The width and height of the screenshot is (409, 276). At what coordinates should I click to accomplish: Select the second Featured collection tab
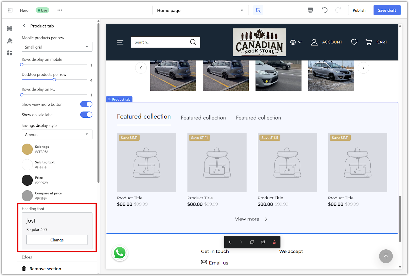203,118
